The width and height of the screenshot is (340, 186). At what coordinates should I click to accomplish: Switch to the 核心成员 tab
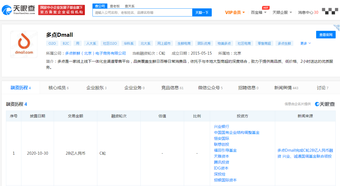click(x=59, y=88)
